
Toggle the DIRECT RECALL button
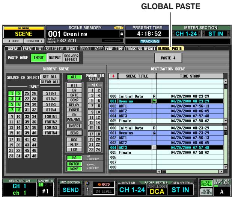pos(206,183)
